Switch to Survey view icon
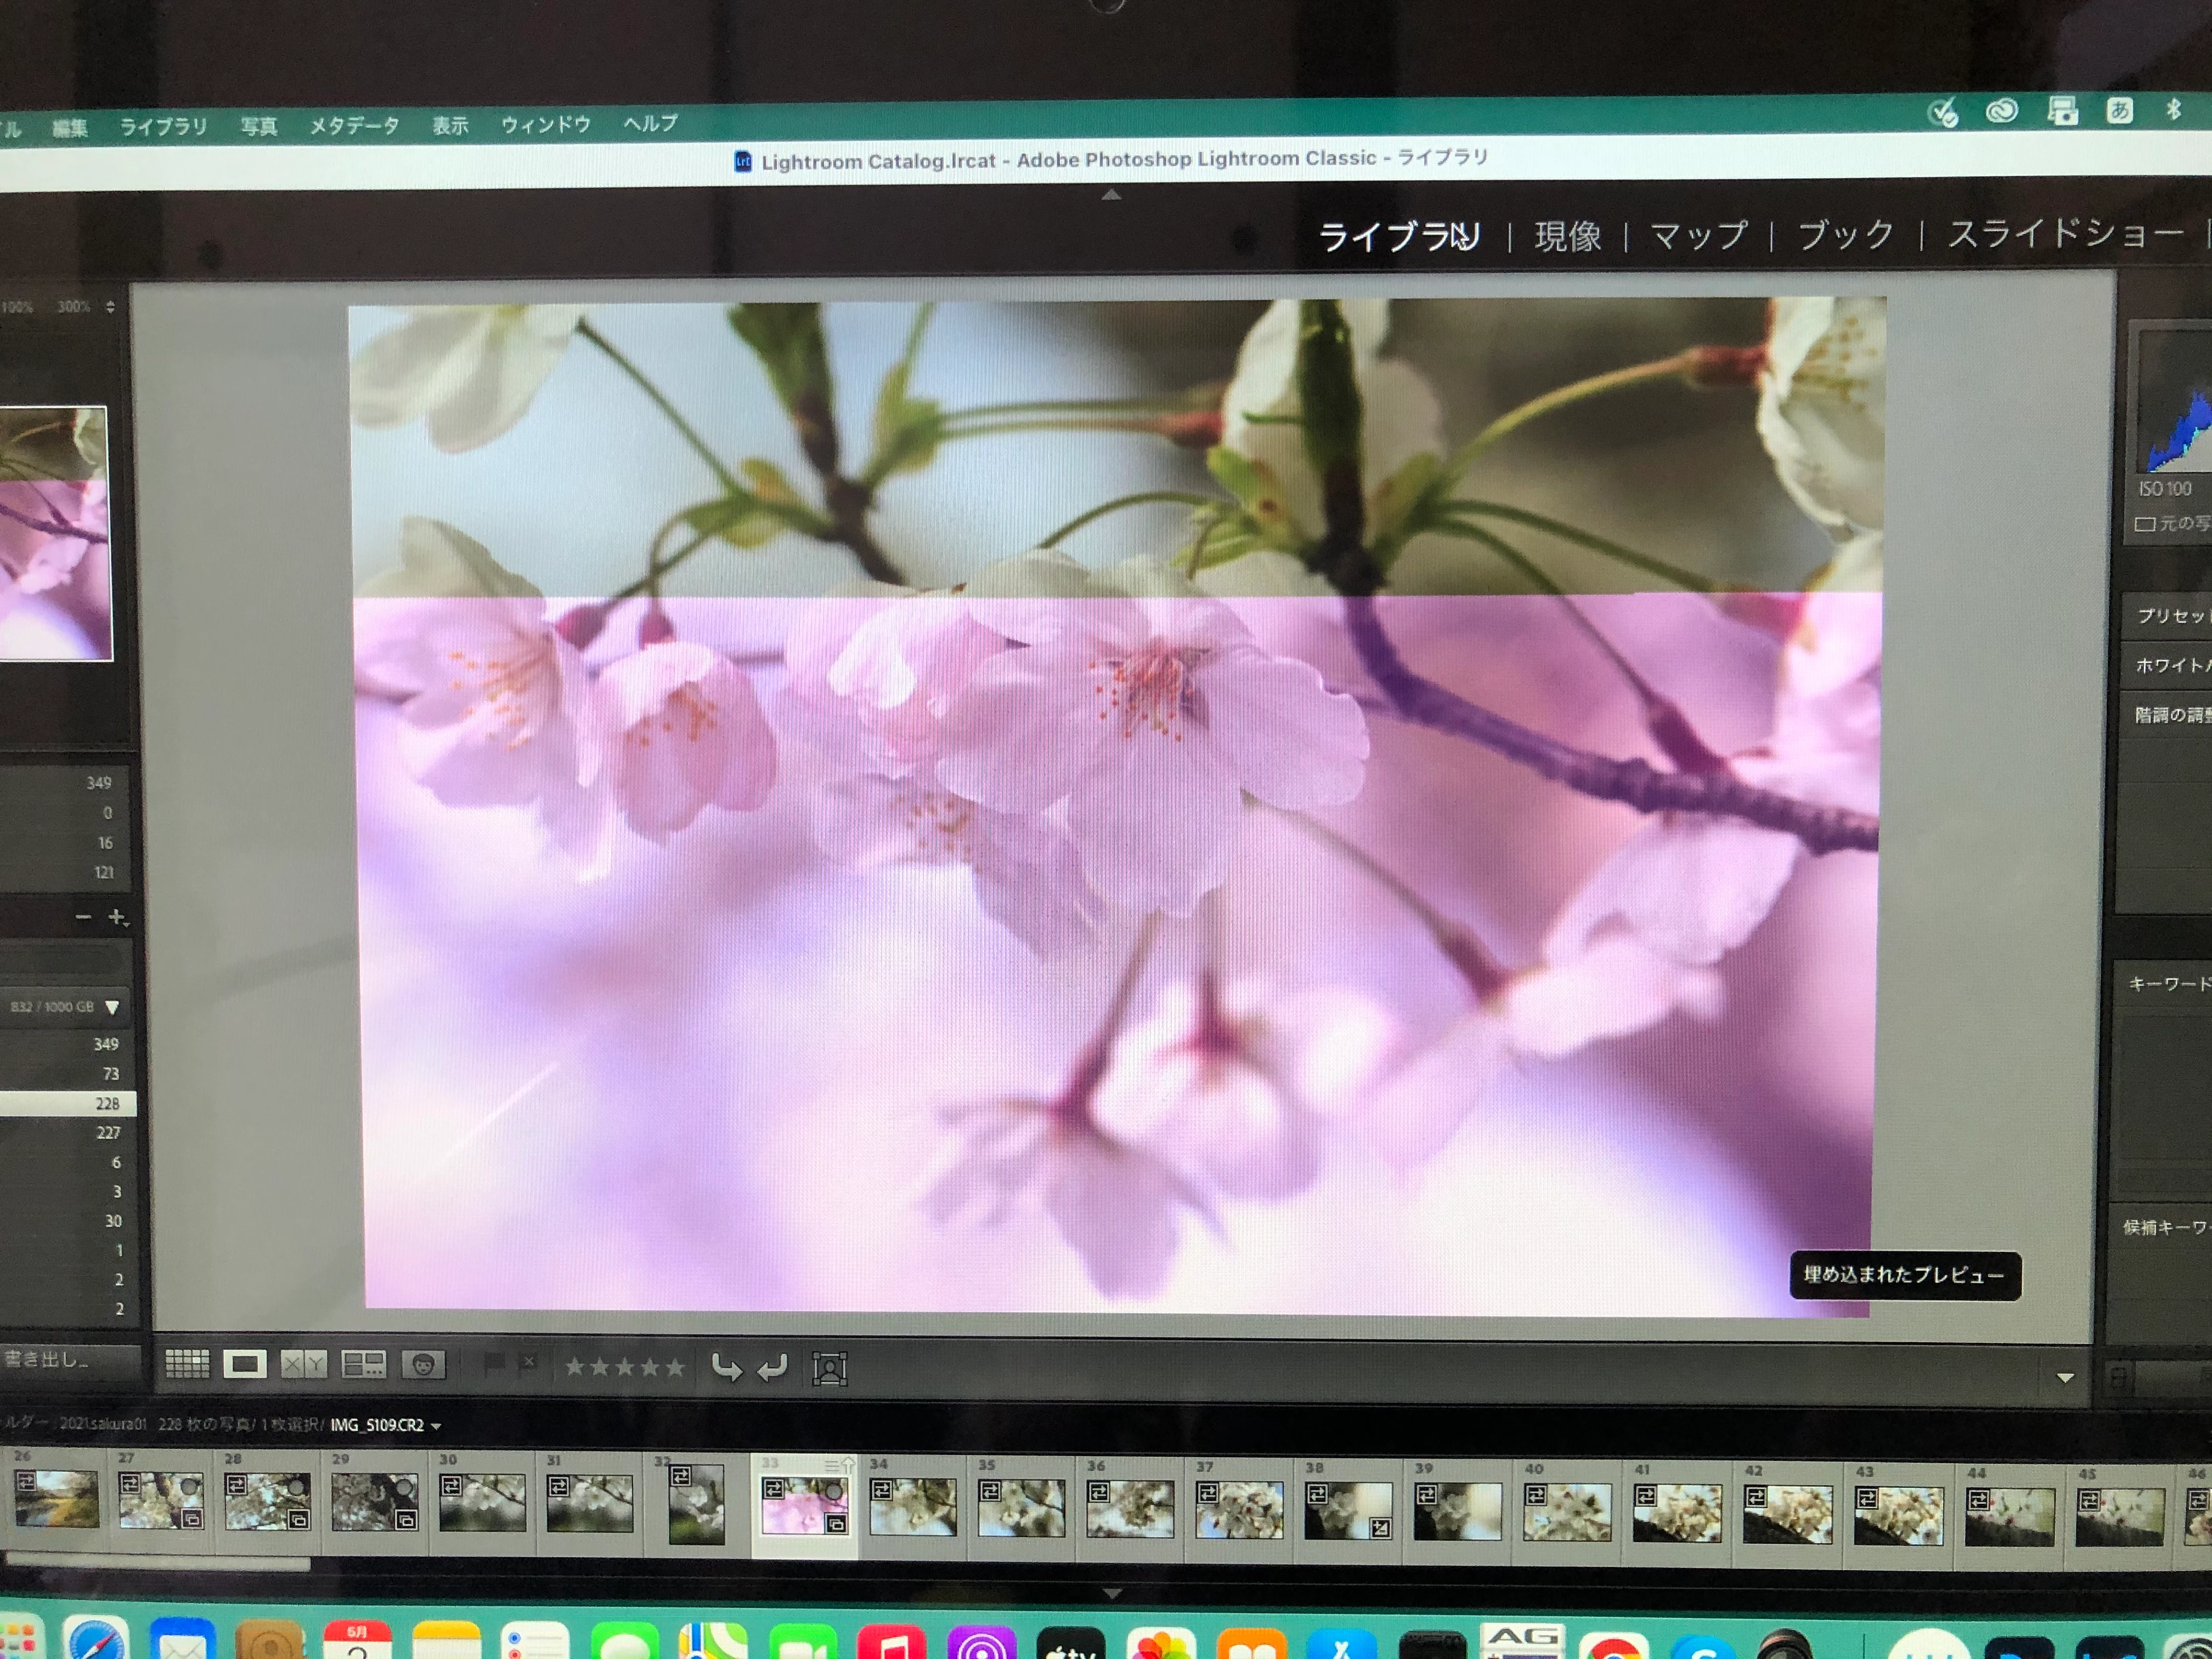This screenshot has width=2212, height=1659. [x=364, y=1365]
